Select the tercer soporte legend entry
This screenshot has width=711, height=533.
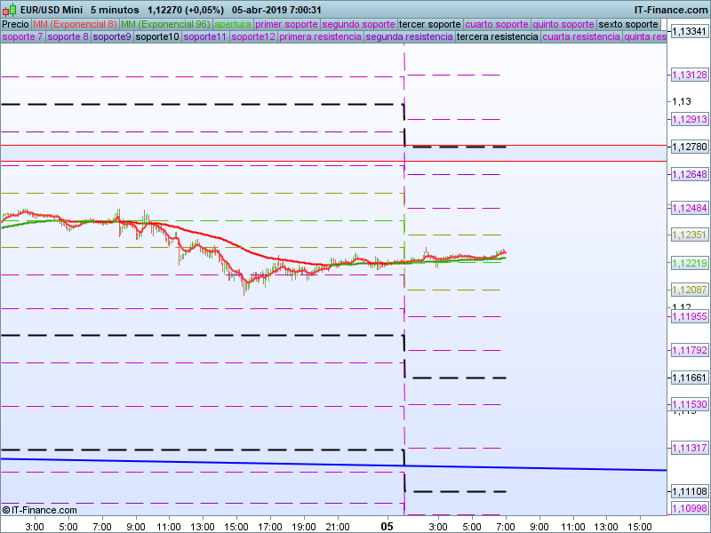point(430,24)
